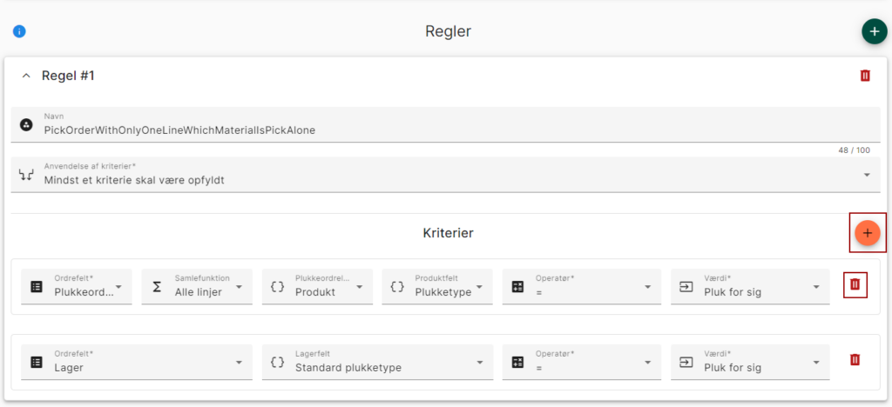Add a new rule with green plus button

874,31
